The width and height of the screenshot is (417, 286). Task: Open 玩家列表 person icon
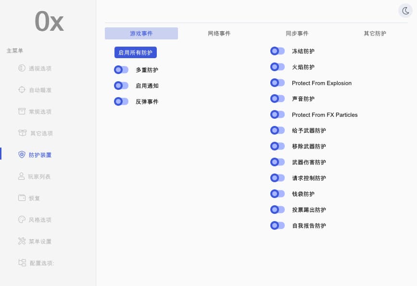tap(21, 176)
